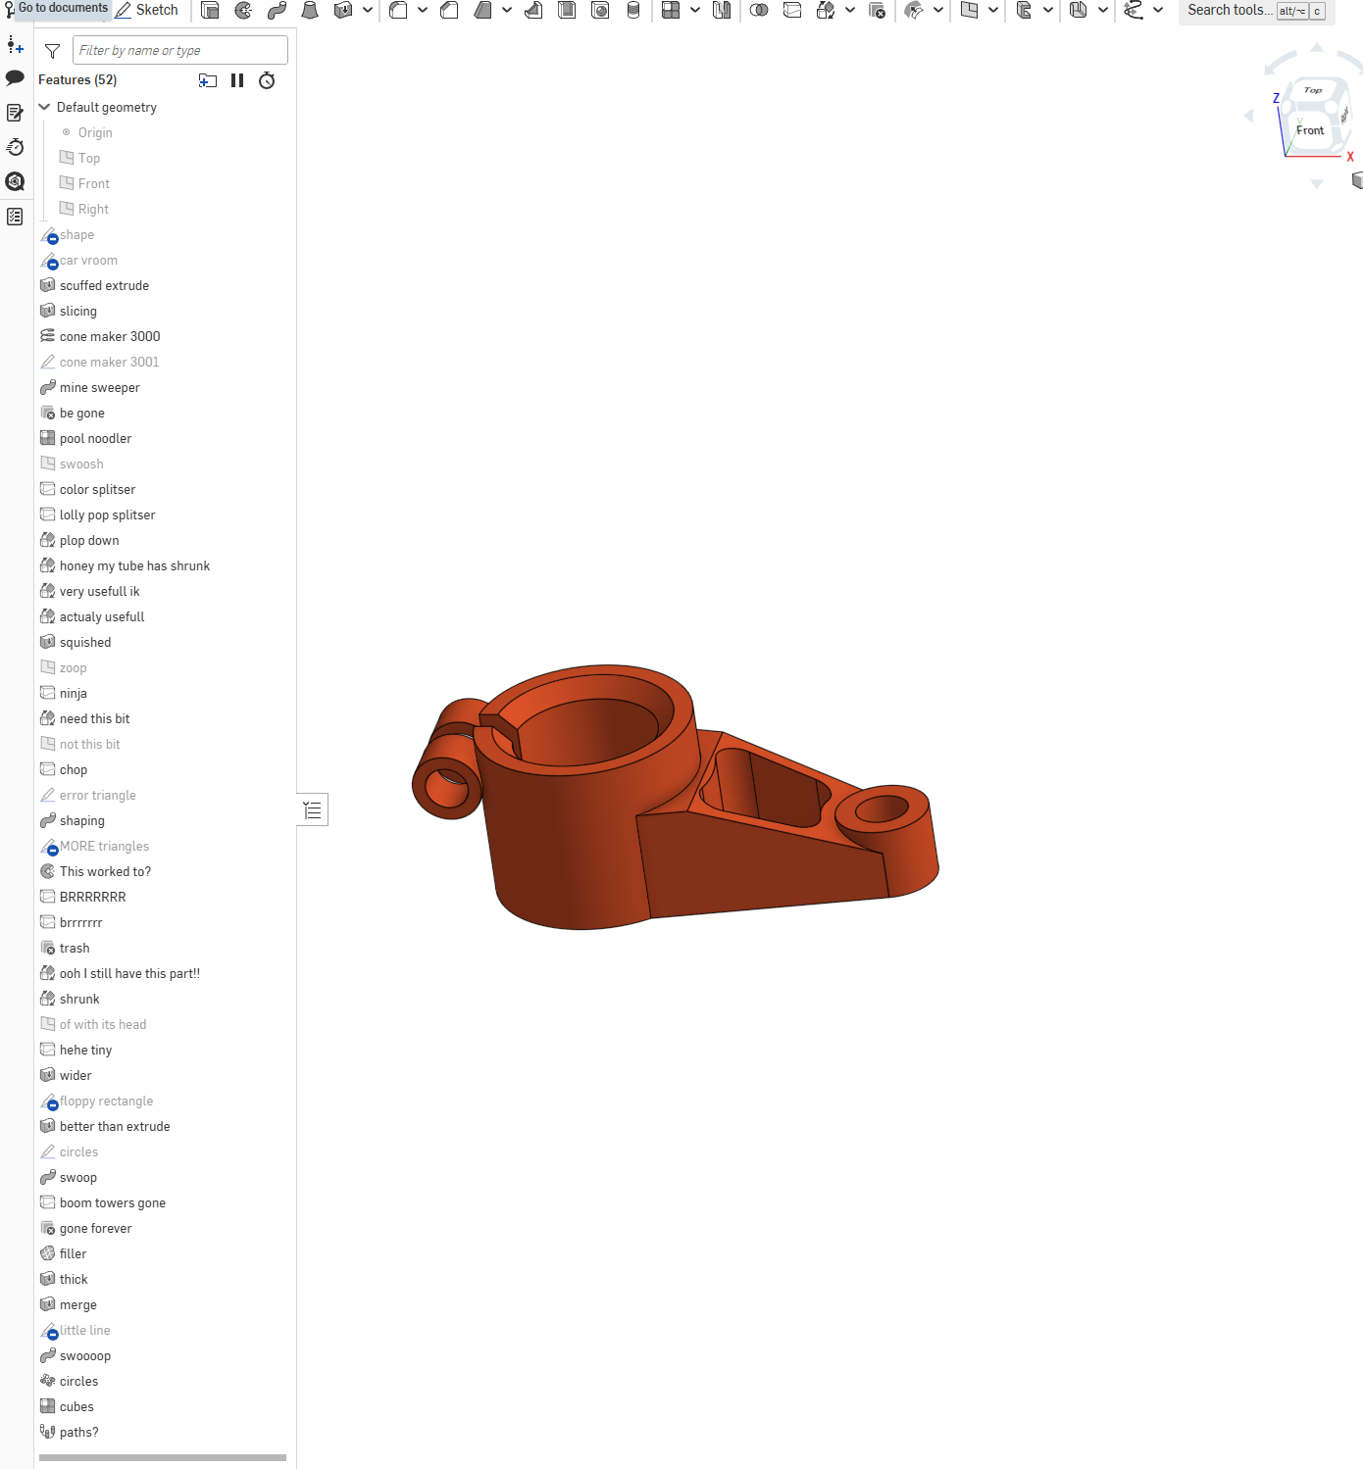Select the Extrude tool
The image size is (1363, 1469).
210,10
